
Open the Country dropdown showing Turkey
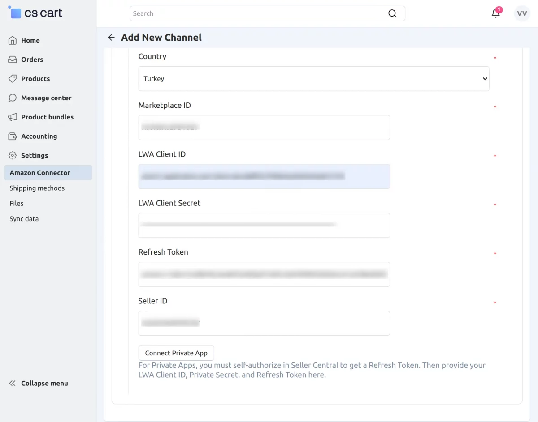click(314, 79)
